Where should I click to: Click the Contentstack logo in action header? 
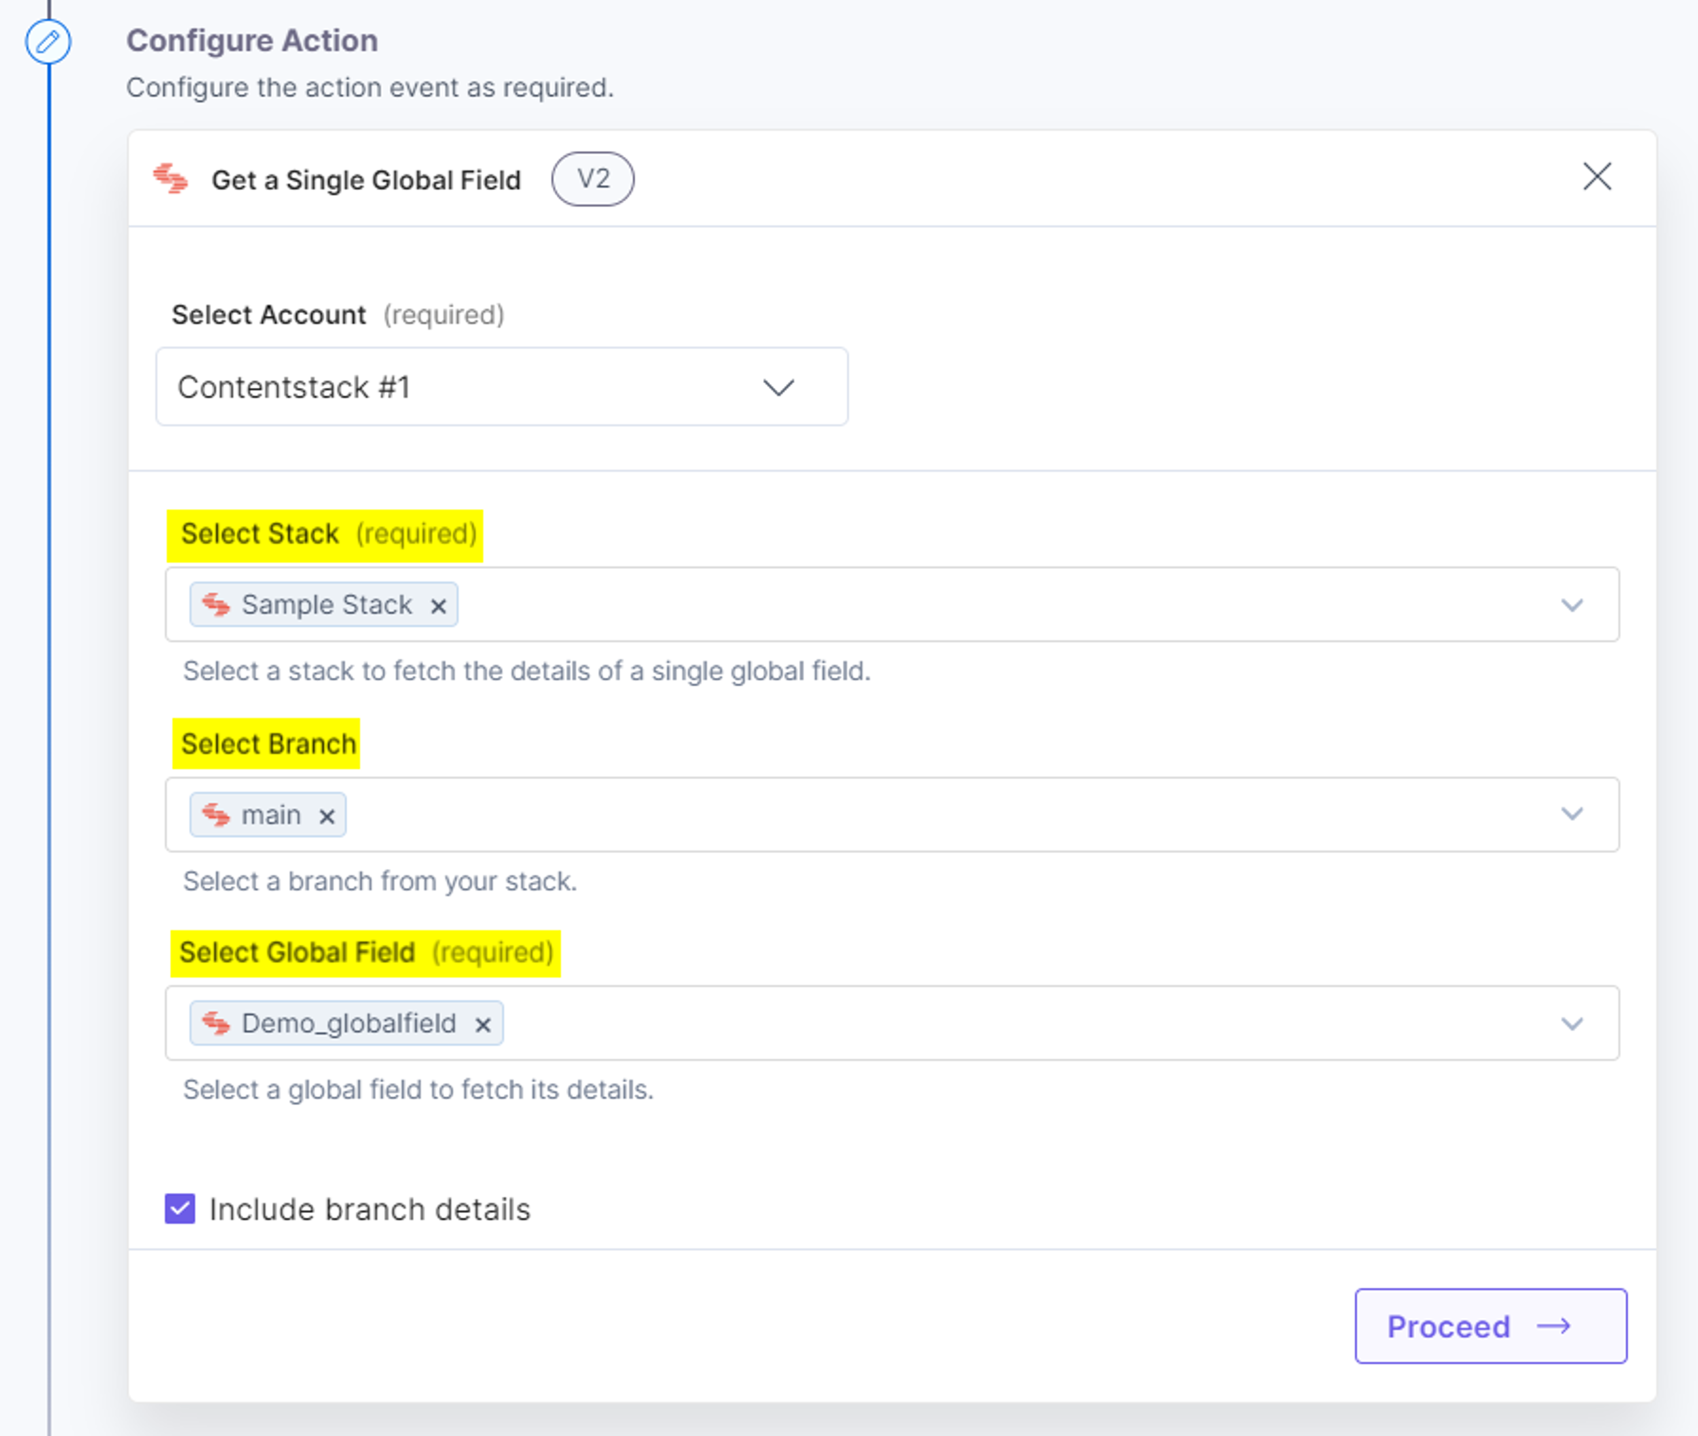click(171, 178)
